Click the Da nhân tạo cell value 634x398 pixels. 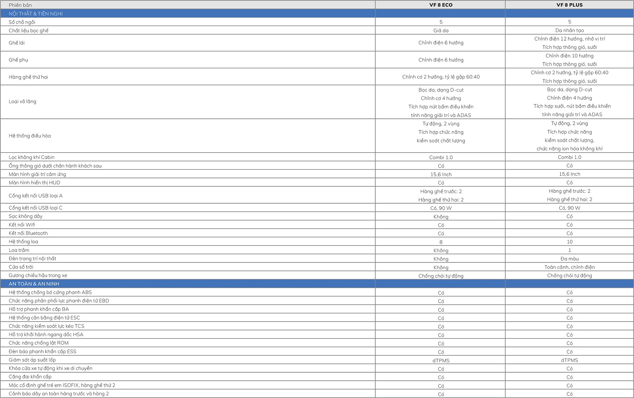(x=569, y=30)
